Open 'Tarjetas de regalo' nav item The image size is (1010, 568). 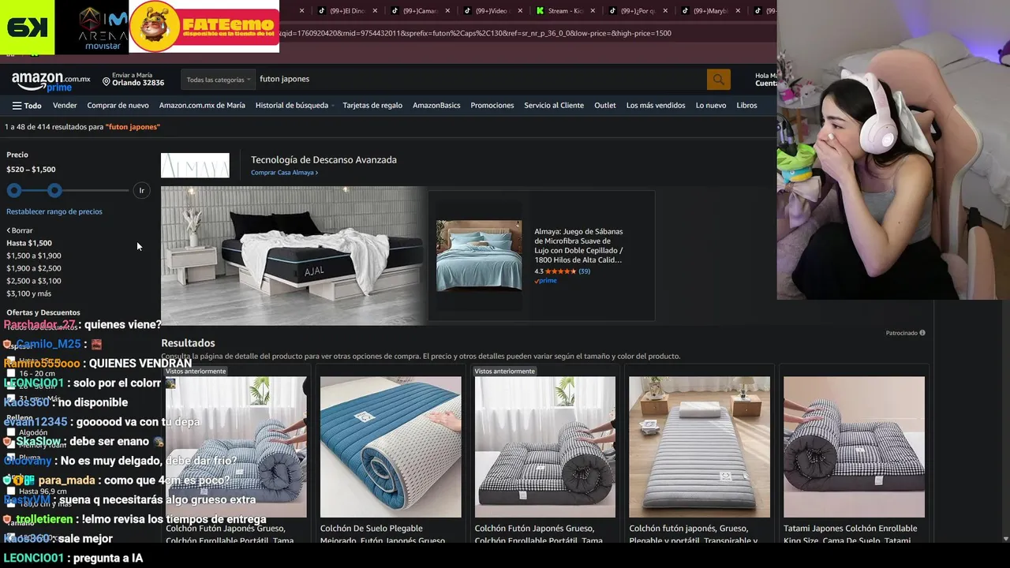pos(372,106)
